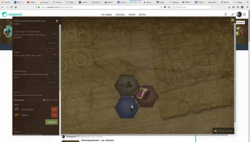Click the checkmark for Small house
Image resolution: width=250 pixels, height=142 pixels.
point(54,73)
